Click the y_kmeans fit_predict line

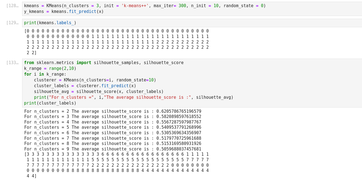(64, 12)
